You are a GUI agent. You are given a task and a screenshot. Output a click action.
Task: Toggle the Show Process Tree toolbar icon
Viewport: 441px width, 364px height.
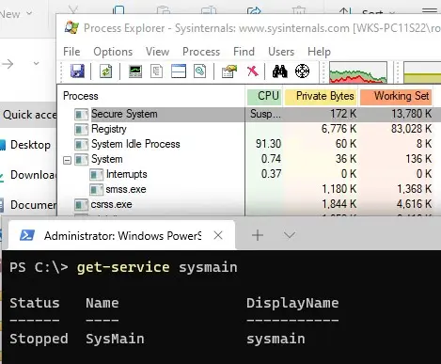156,71
